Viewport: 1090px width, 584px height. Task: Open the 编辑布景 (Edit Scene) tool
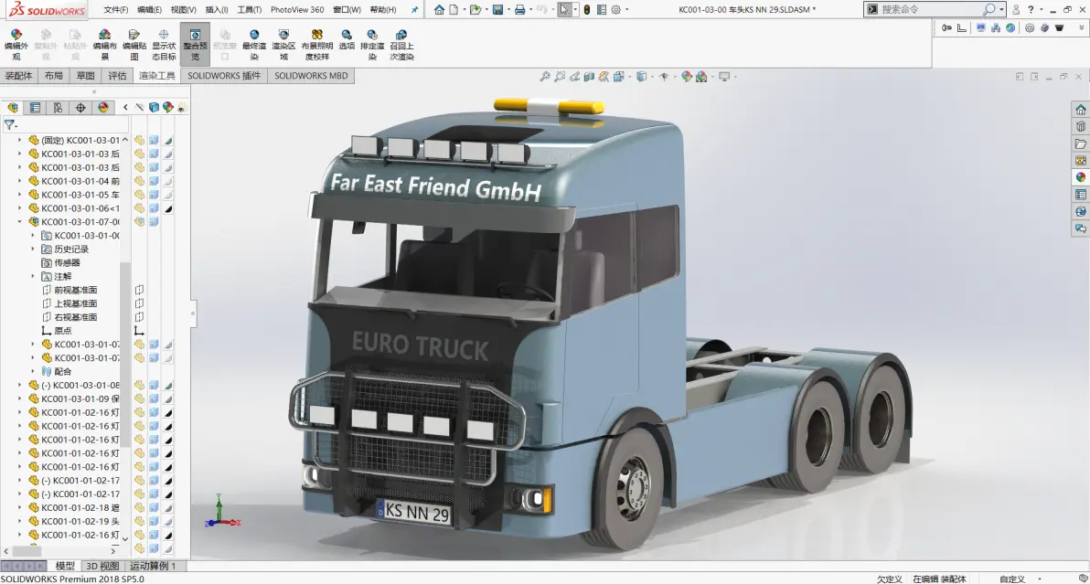coord(104,45)
